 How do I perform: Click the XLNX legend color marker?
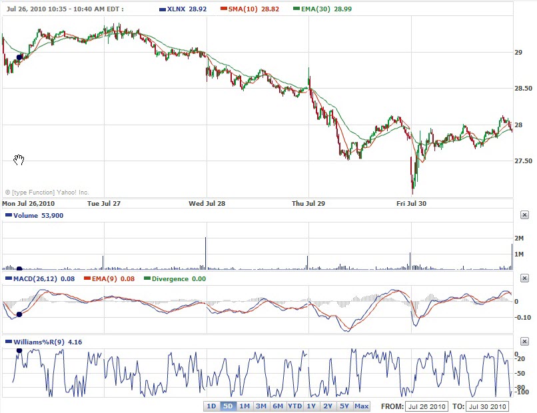163,10
